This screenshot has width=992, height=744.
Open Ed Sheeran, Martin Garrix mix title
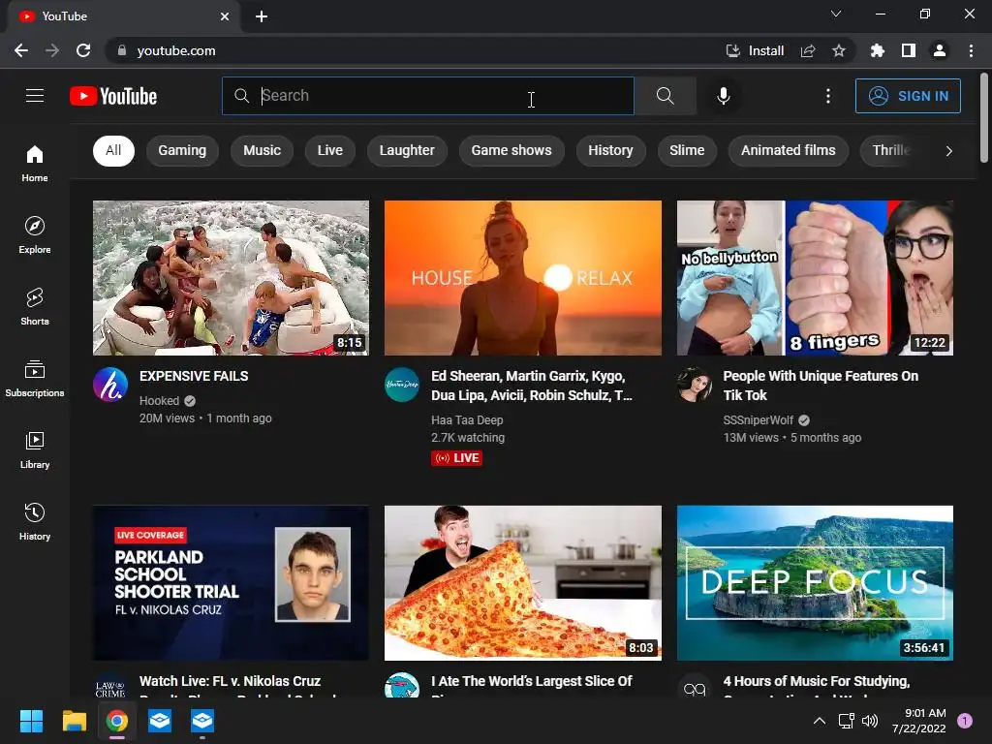point(532,386)
